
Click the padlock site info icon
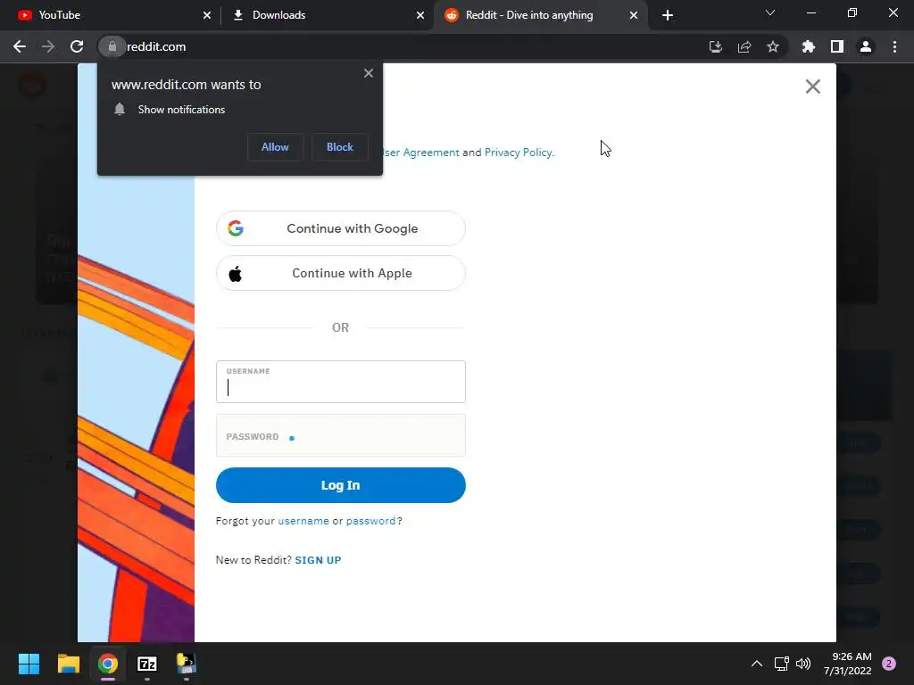(112, 46)
